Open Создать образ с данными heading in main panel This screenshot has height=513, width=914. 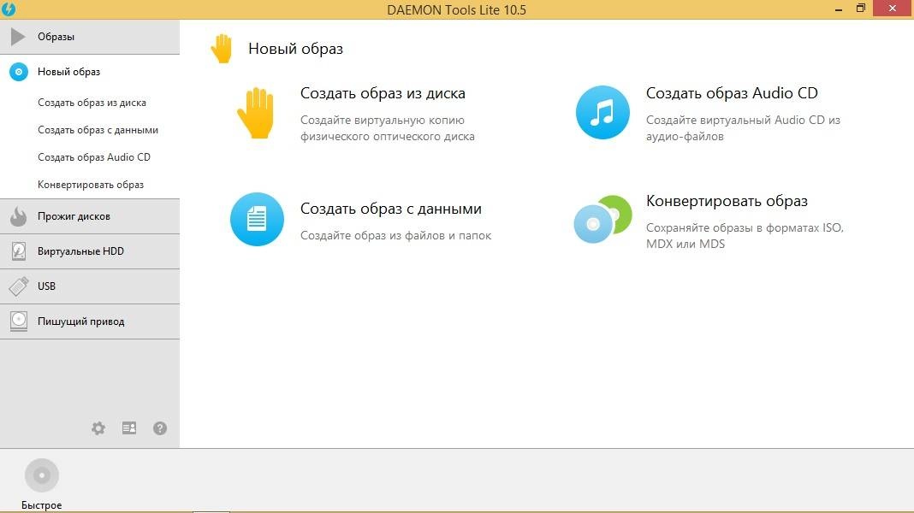(390, 209)
